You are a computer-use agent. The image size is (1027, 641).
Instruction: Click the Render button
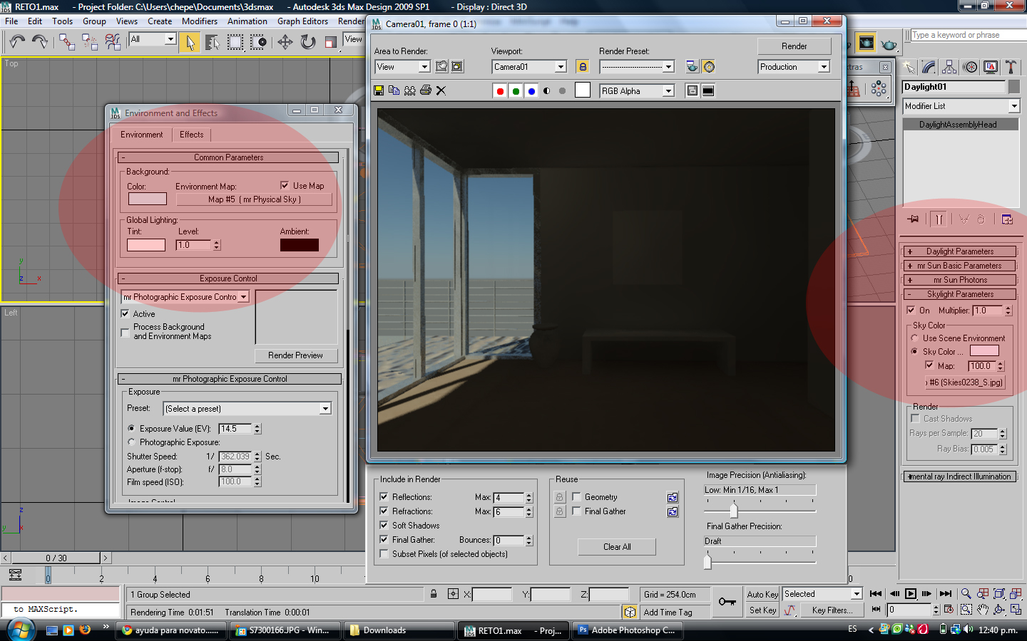[x=794, y=46]
